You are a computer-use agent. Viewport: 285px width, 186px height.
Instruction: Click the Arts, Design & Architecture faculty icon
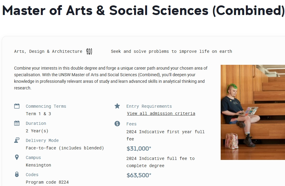click(89, 51)
